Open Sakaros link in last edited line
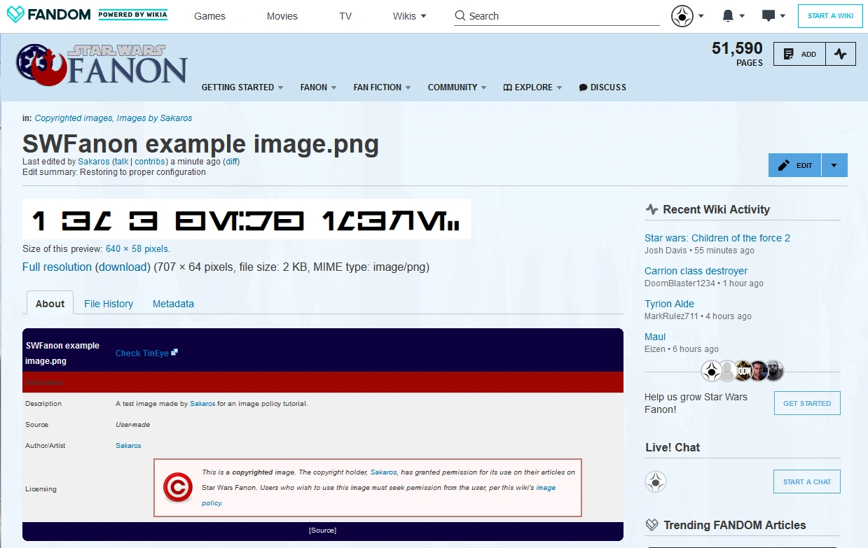 pyautogui.click(x=94, y=162)
